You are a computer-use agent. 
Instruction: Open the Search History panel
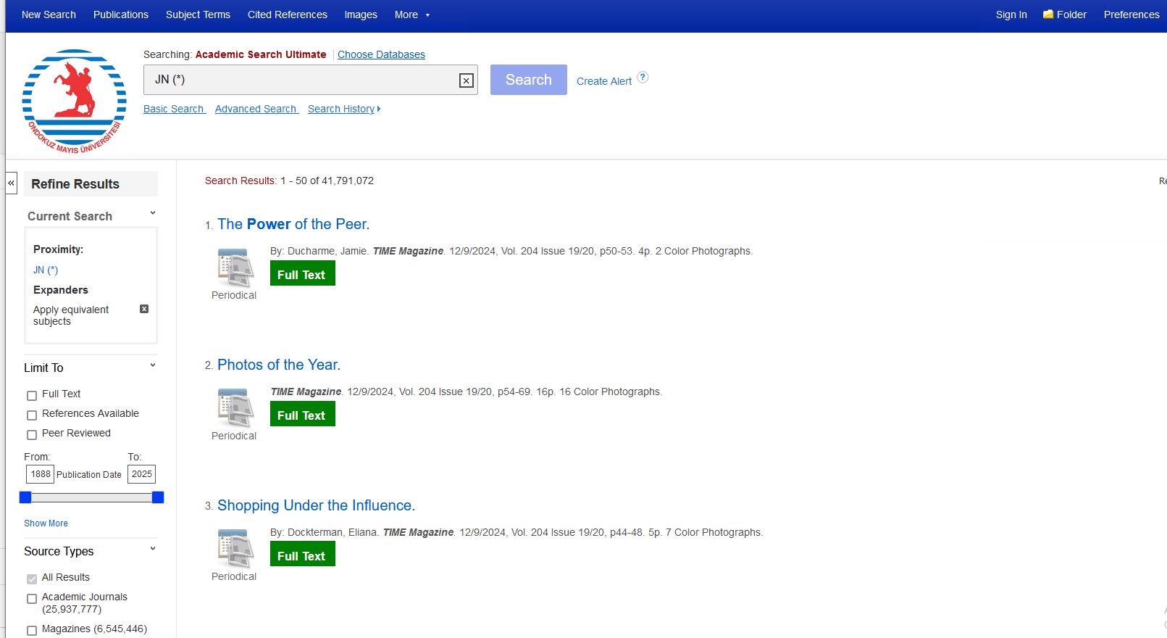tap(344, 109)
